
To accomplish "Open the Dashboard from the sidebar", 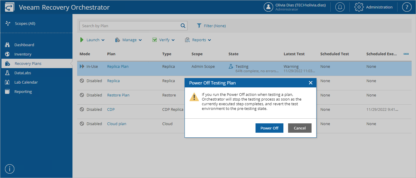I will tap(24, 44).
